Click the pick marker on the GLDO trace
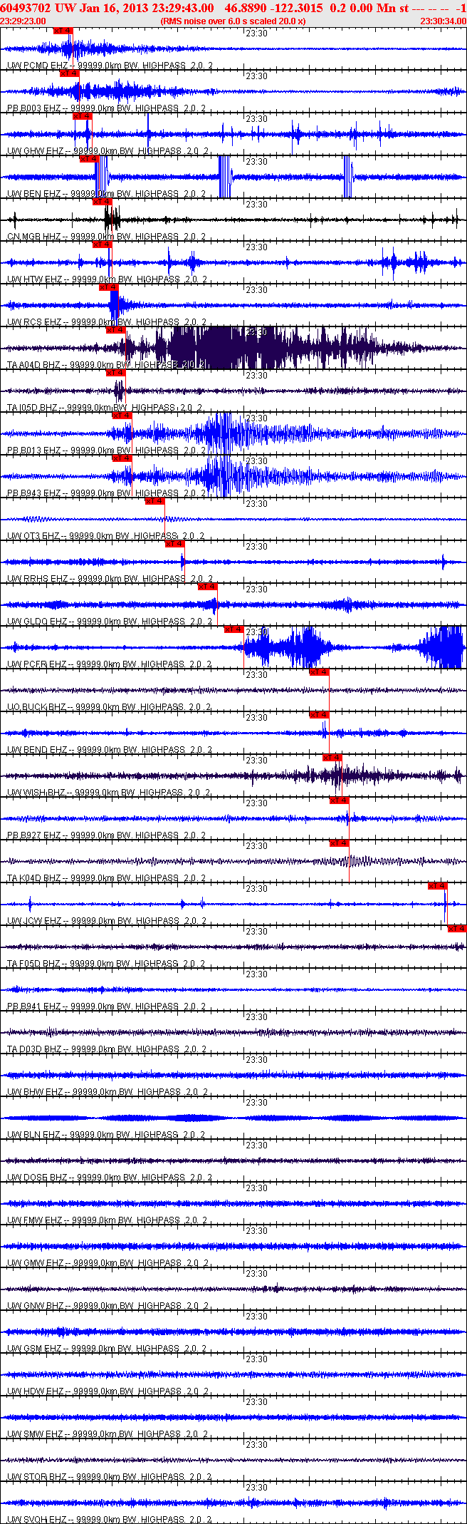The width and height of the screenshot is (467, 1524). (208, 587)
